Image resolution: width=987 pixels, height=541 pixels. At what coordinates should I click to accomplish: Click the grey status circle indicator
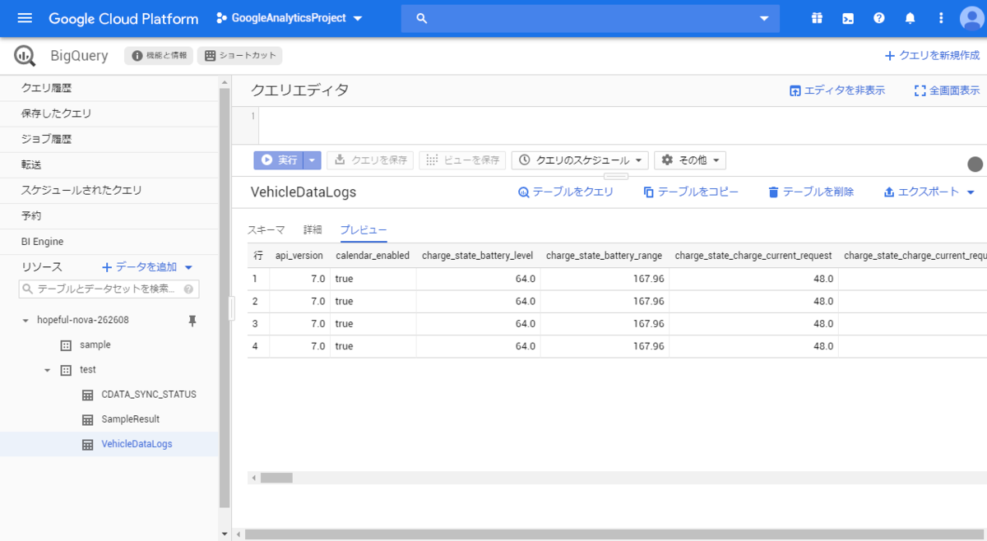(x=975, y=164)
